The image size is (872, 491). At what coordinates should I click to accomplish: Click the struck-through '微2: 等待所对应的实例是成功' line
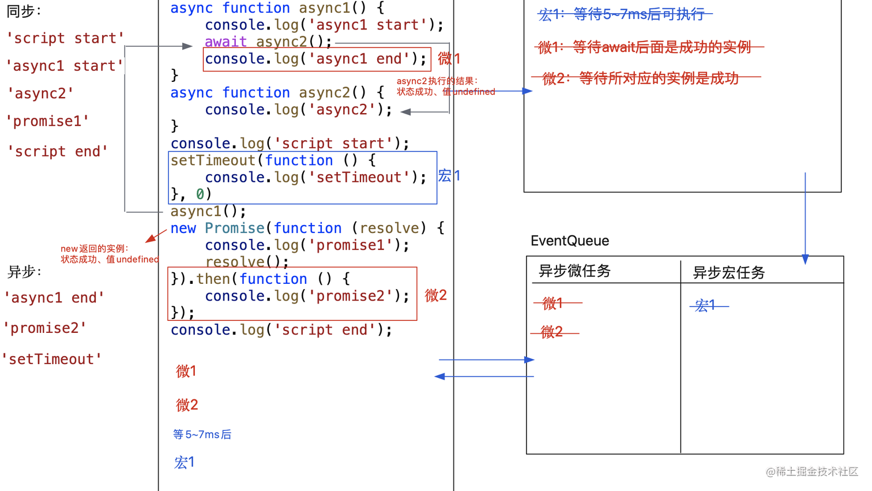pyautogui.click(x=646, y=78)
